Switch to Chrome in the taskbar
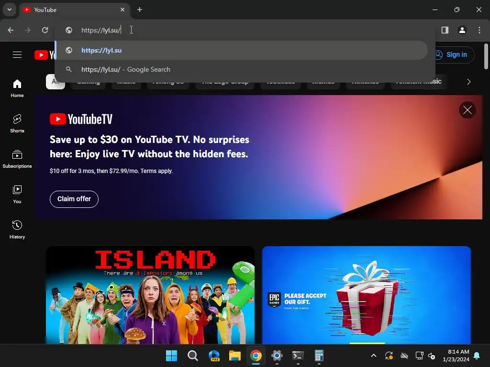 (x=256, y=356)
